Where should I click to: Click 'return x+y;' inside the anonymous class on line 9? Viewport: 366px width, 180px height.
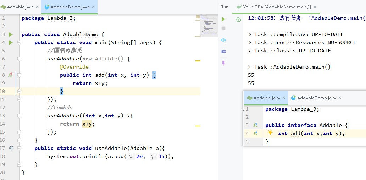pos(90,83)
